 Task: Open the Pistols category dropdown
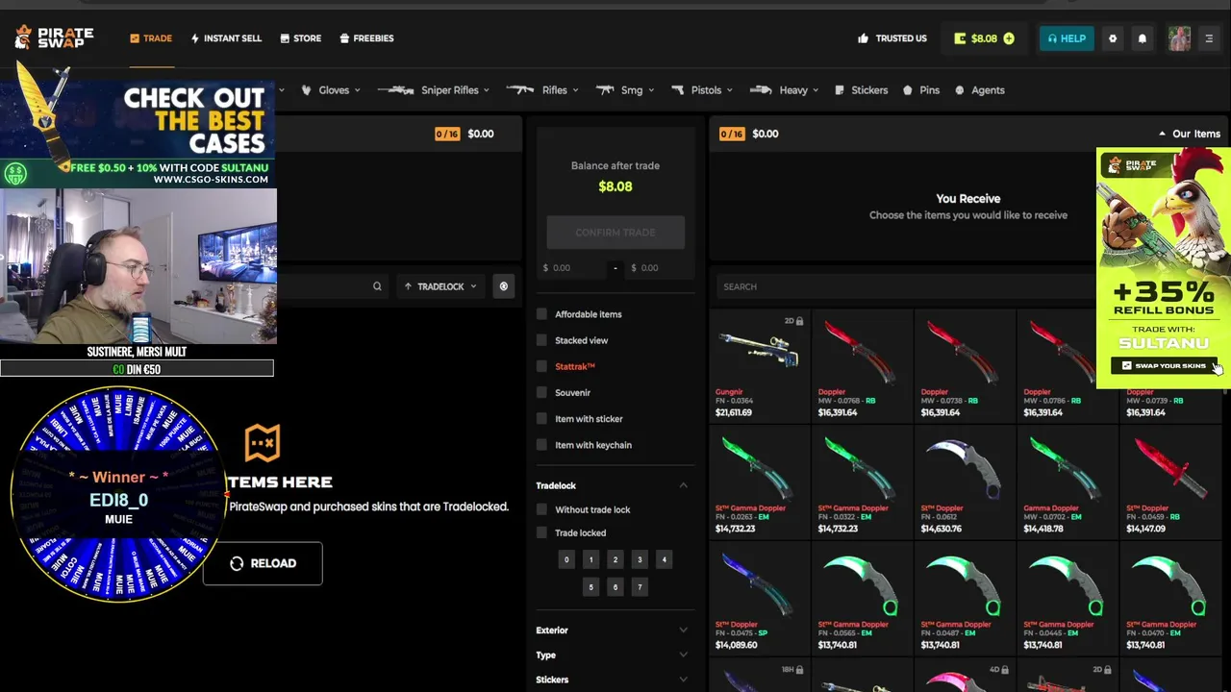click(x=702, y=90)
